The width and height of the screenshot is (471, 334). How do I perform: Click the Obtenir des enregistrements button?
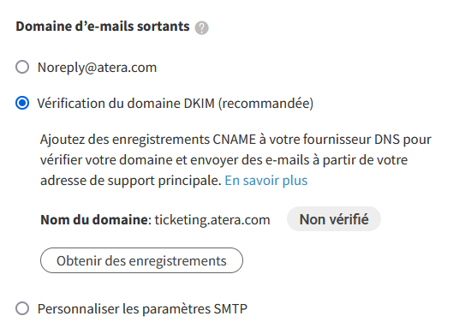coord(141,260)
